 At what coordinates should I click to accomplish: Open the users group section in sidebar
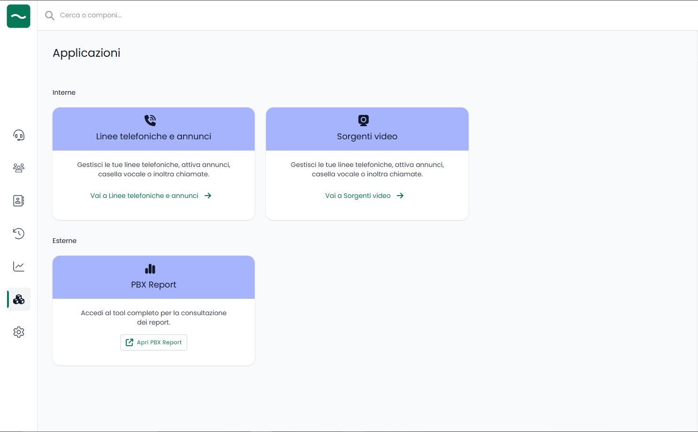click(19, 168)
